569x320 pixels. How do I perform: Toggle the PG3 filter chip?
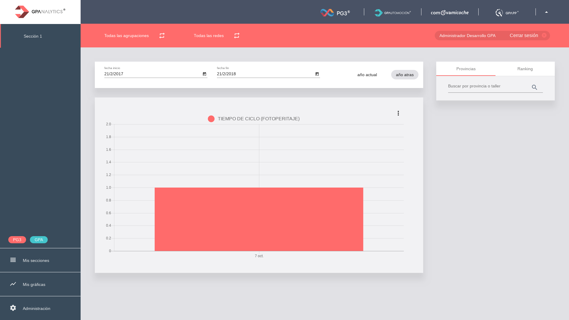click(x=17, y=240)
